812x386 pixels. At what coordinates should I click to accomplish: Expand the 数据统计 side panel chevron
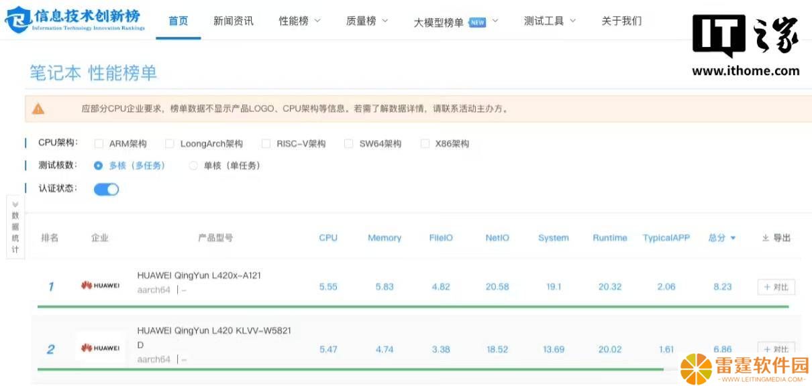[15, 204]
